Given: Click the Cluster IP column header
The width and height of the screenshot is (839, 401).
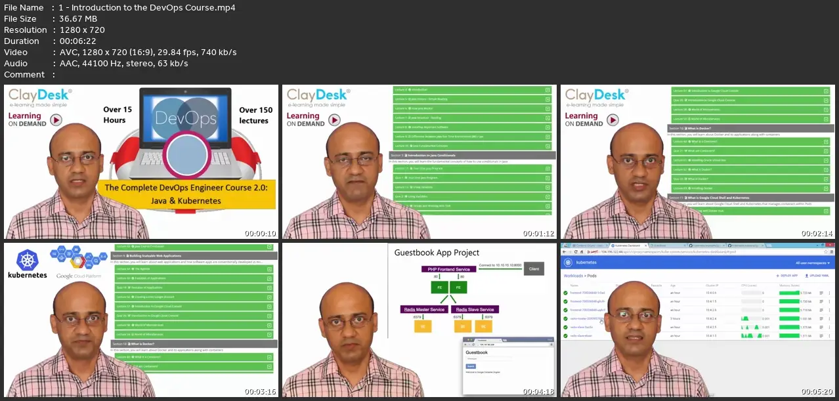Looking at the screenshot, I should tap(714, 285).
